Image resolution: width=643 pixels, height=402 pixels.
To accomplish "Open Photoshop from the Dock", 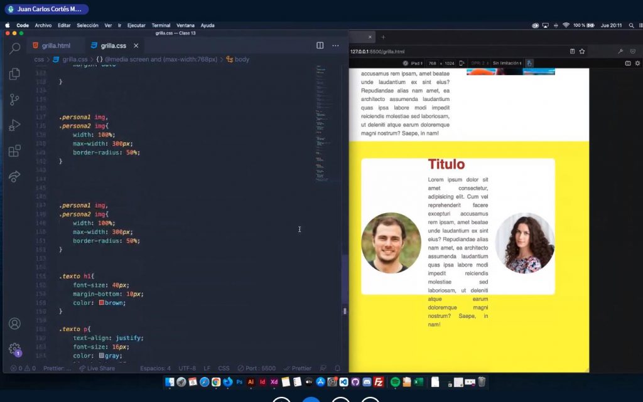I will pos(239,382).
